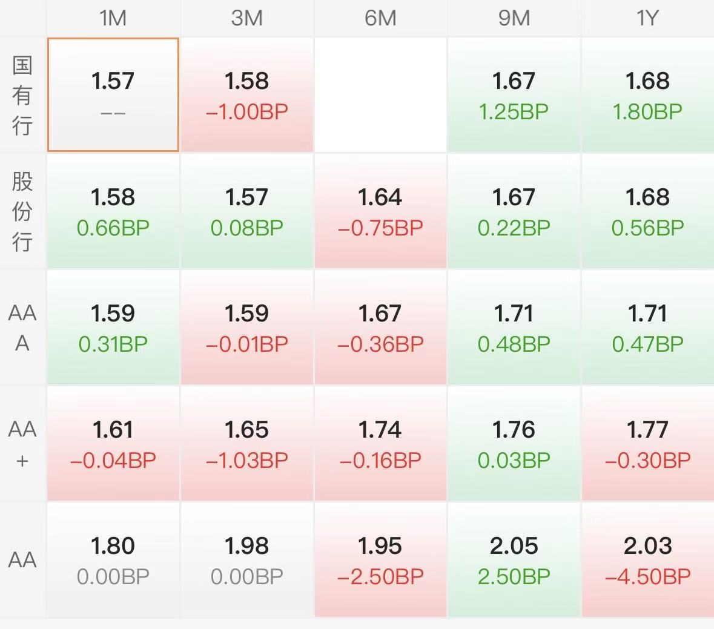The image size is (714, 629).
Task: Open the 国有行 1Y cell showing 1.80BP
Action: 647,95
